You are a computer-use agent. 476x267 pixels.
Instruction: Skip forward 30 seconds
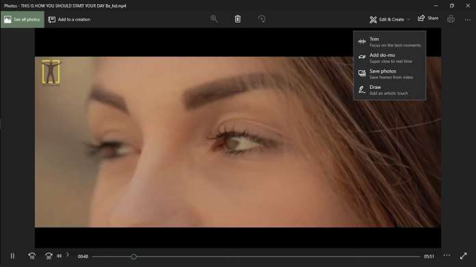click(49, 256)
